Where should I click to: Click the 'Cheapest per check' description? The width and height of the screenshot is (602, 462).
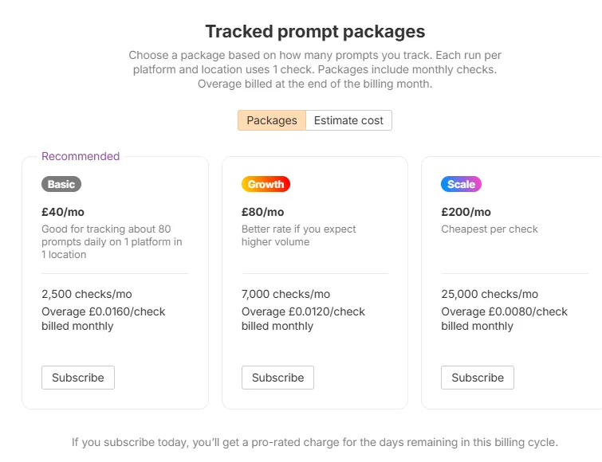[x=490, y=229]
